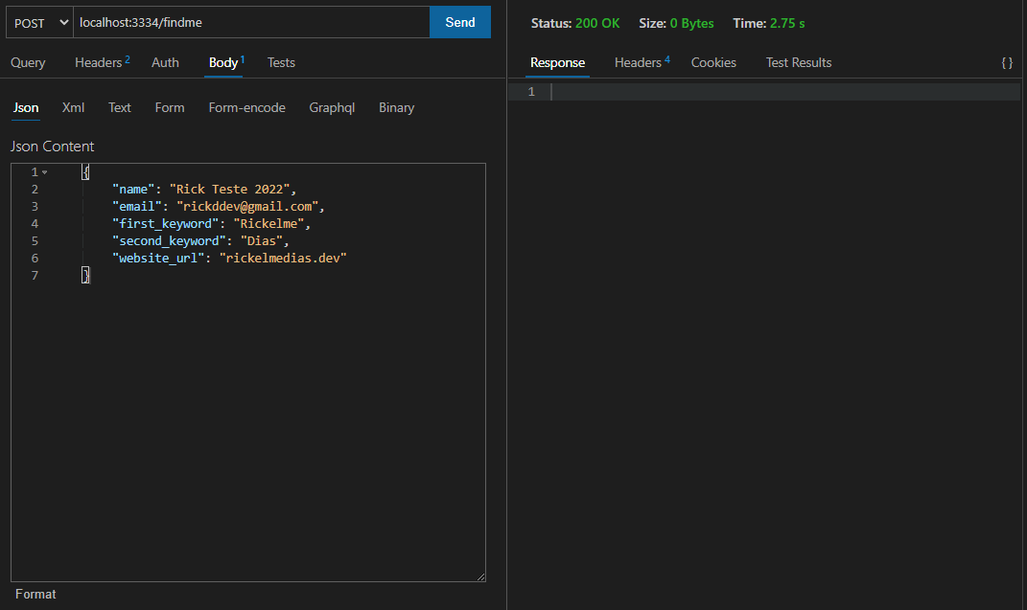Open the Auth tab

tap(165, 63)
